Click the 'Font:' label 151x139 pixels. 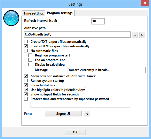[x=28, y=114]
